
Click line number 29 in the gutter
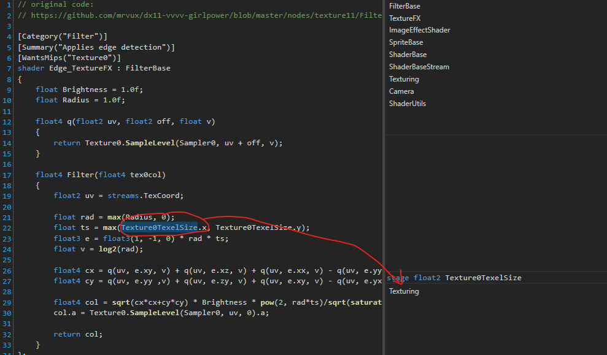point(7,303)
